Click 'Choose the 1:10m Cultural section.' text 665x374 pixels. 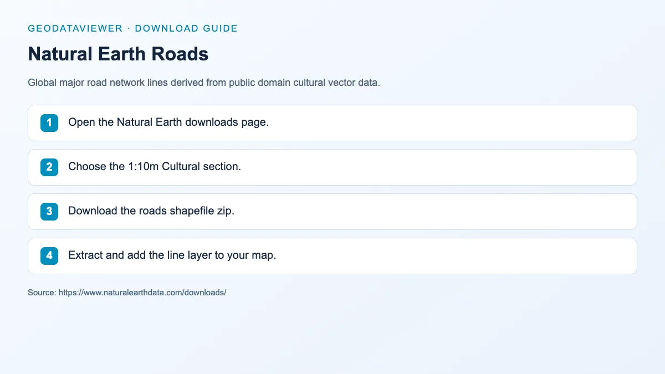[155, 167]
